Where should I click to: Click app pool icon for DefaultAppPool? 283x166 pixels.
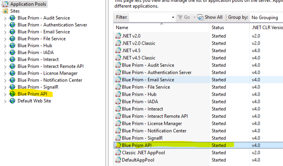(118, 160)
